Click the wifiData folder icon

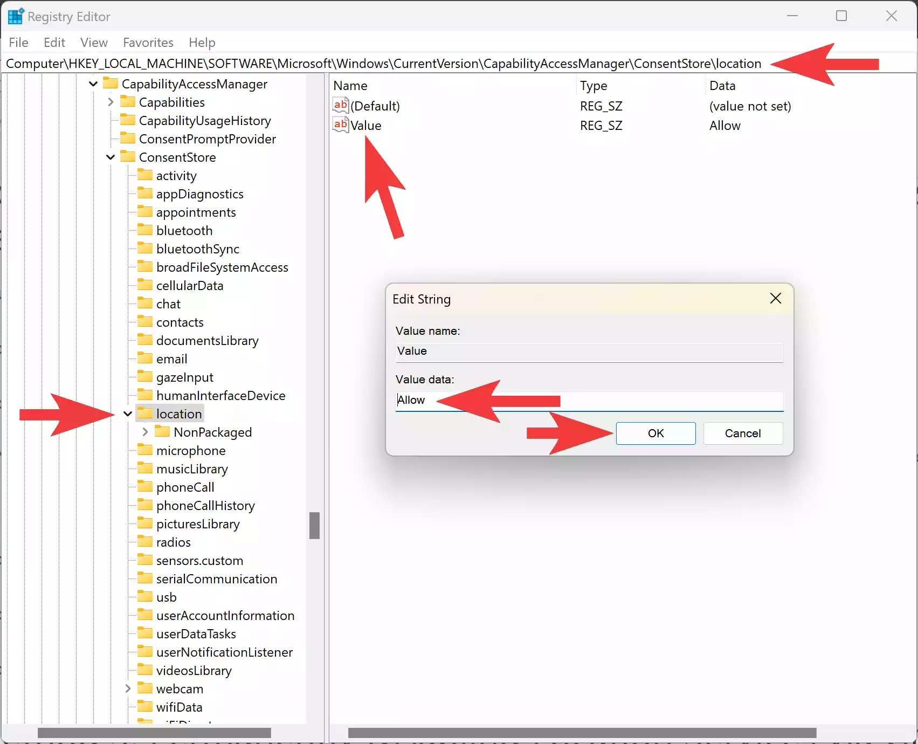click(145, 706)
